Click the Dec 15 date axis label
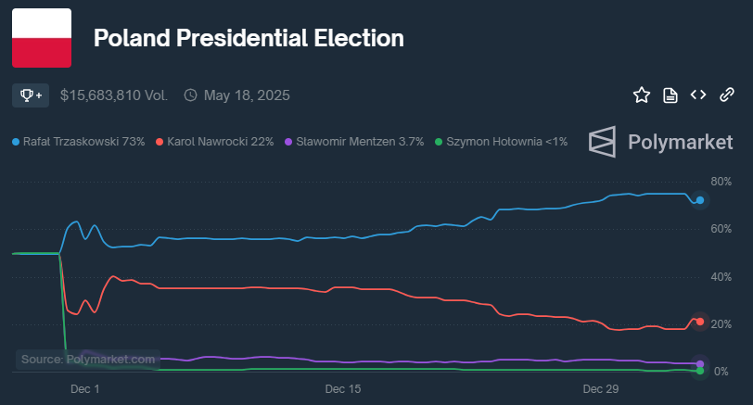 coord(343,390)
